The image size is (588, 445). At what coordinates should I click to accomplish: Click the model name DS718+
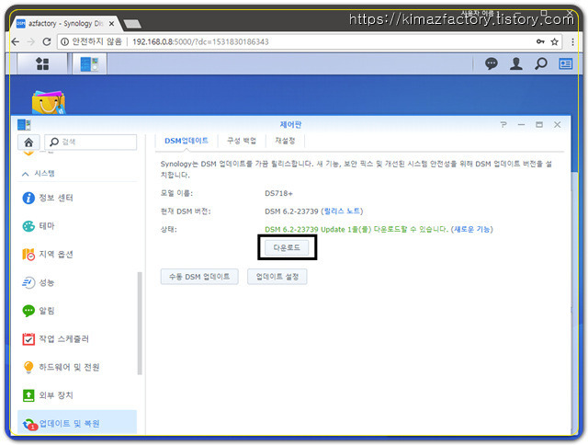coord(278,194)
